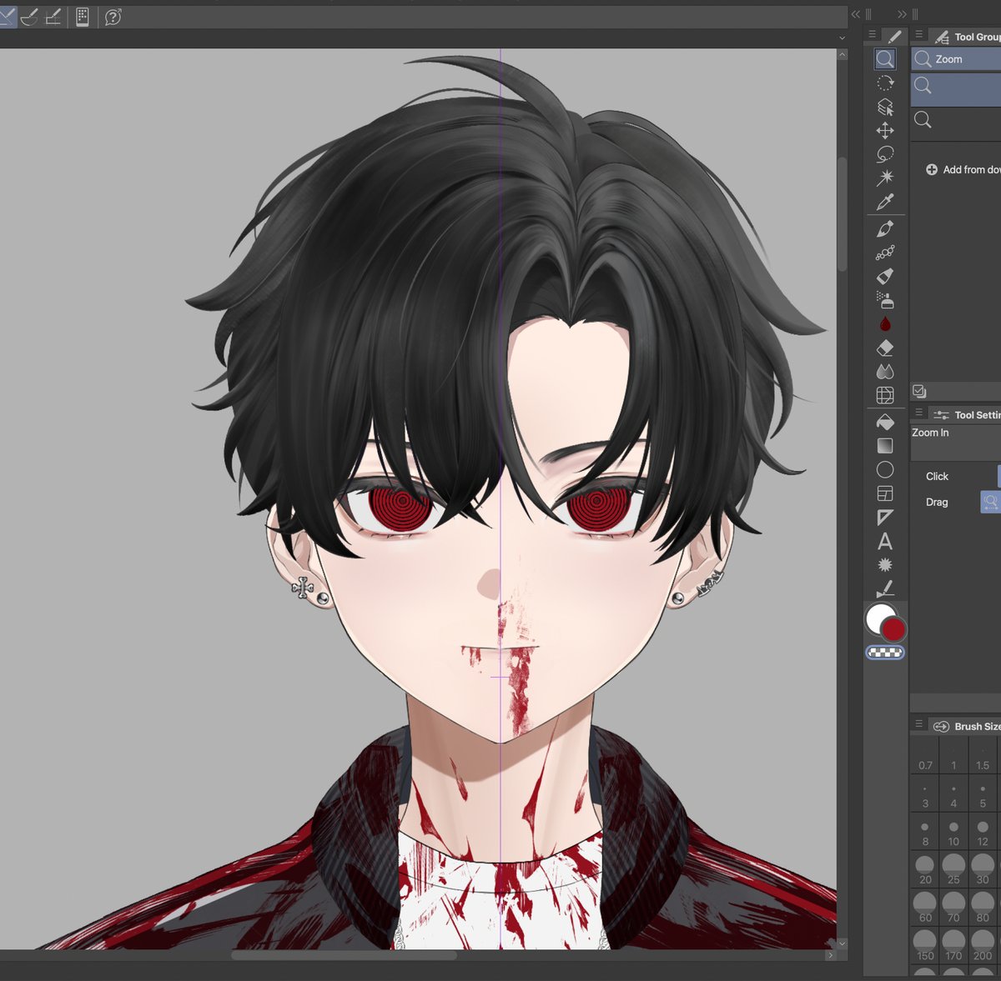The width and height of the screenshot is (1001, 981).
Task: Choose brush size 150
Action: 925,946
